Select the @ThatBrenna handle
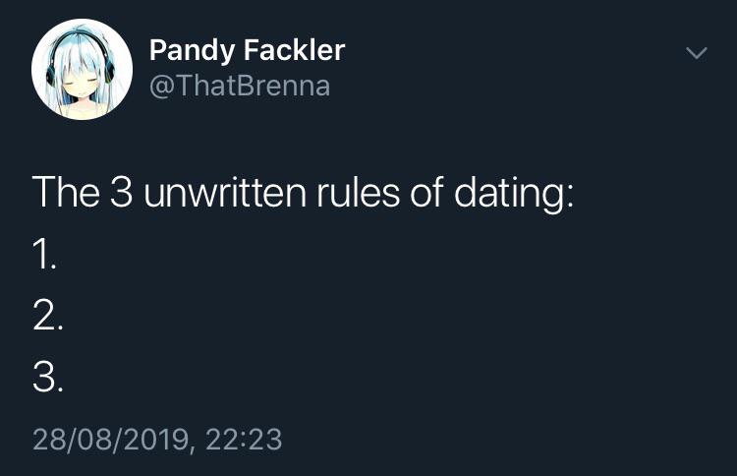The image size is (737, 476). (x=240, y=87)
